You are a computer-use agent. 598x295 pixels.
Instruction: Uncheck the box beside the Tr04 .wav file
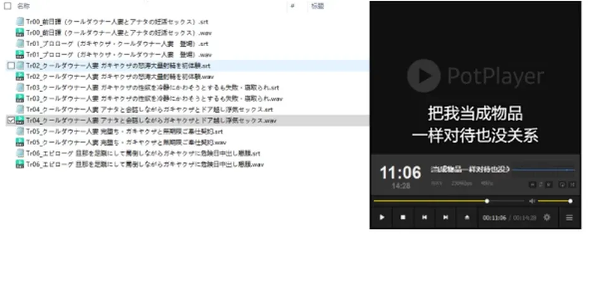coord(11,121)
